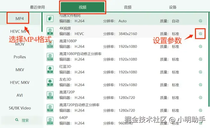Open gear for 高清720P自动修正分辨率 row
The width and height of the screenshot is (210, 128).
coord(200,110)
